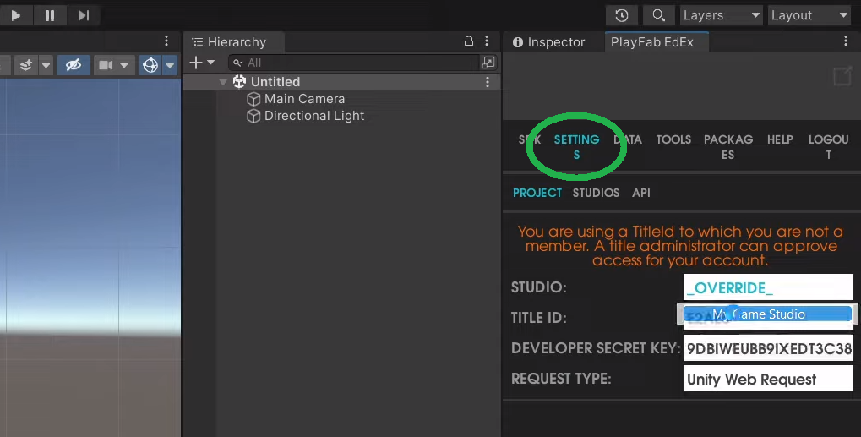861x437 pixels.
Task: Click the Developer Secret Key field
Action: pyautogui.click(x=768, y=348)
